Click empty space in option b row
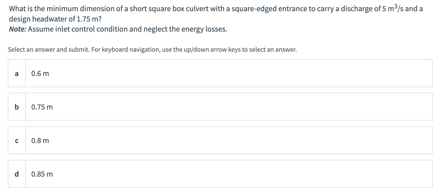The image size is (440, 190). (224, 107)
